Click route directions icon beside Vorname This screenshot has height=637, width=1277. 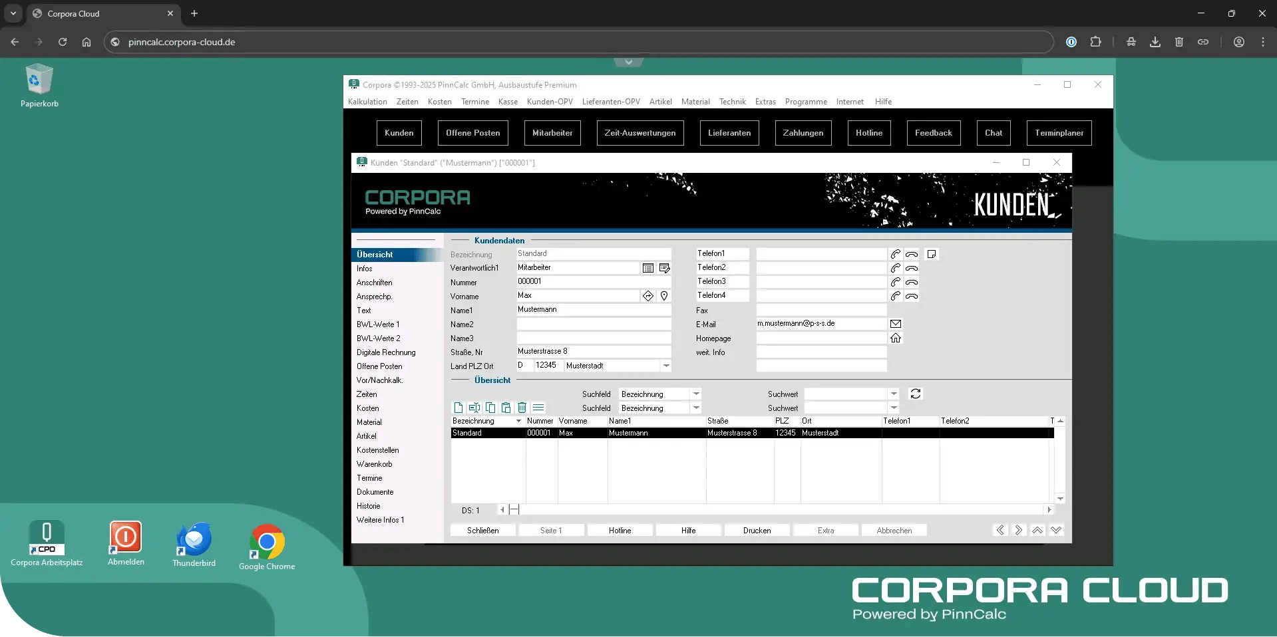[648, 296]
